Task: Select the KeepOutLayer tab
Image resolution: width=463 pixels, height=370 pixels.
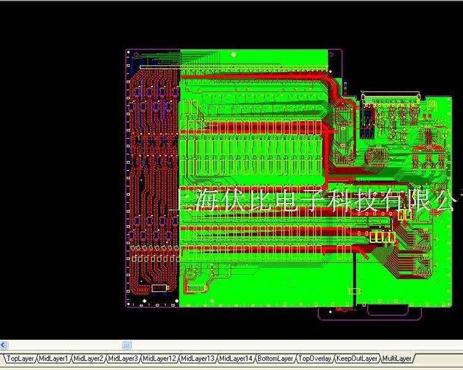Action: [357, 358]
